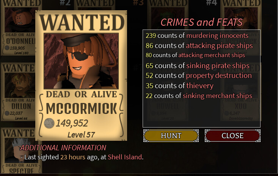Image resolution: width=278 pixels, height=176 pixels.
Task: Click the murdering innocents crime entry
Action: (197, 36)
